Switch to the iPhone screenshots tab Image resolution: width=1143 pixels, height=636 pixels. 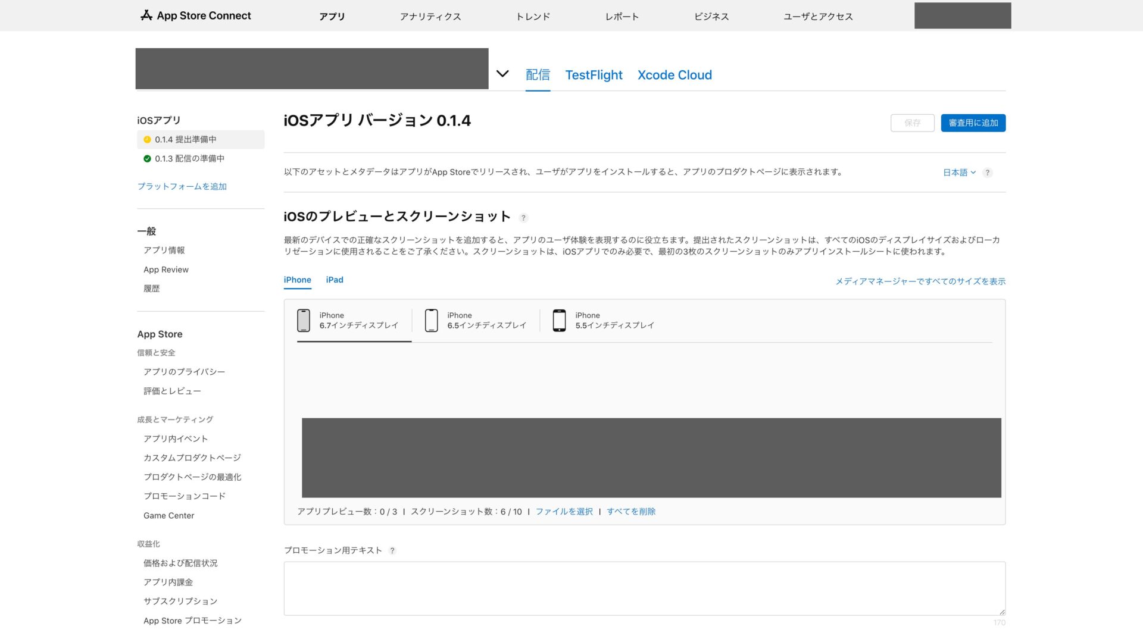click(297, 280)
